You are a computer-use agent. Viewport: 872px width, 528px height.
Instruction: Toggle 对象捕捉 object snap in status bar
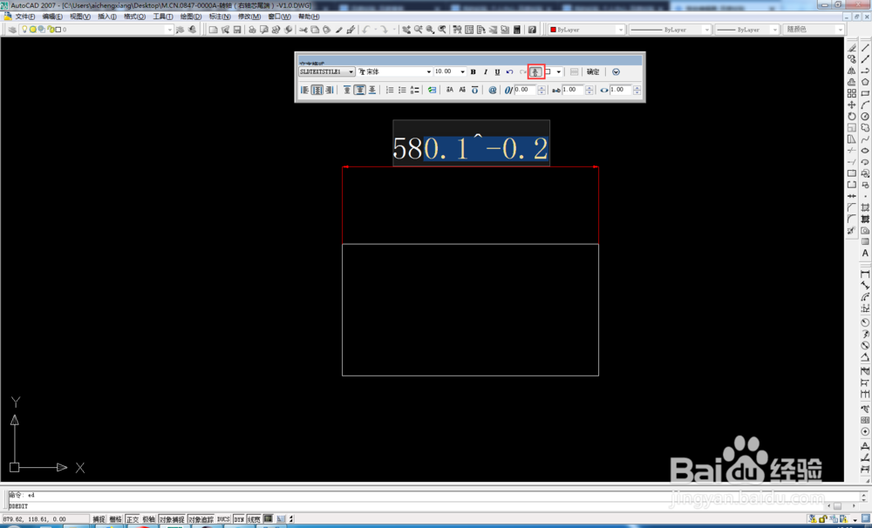click(171, 519)
